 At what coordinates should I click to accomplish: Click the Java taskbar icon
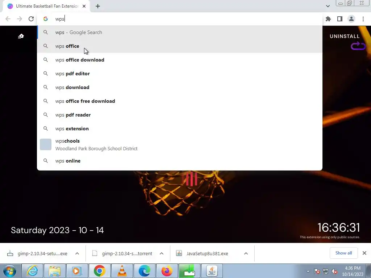212,271
